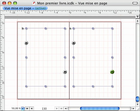Click the horizontal scrollbar blue thumb
This screenshot has height=111, width=140.
[x=100, y=108]
